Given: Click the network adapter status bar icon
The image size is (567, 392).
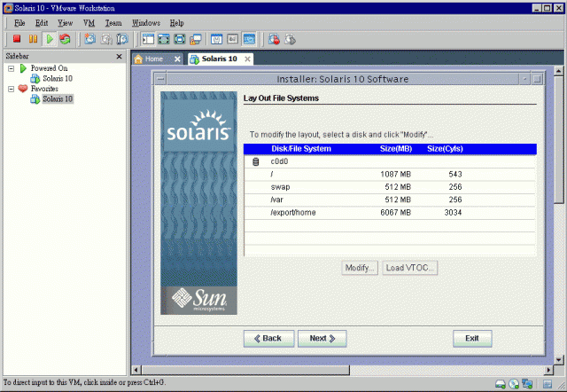Looking at the screenshot, I should click(527, 384).
